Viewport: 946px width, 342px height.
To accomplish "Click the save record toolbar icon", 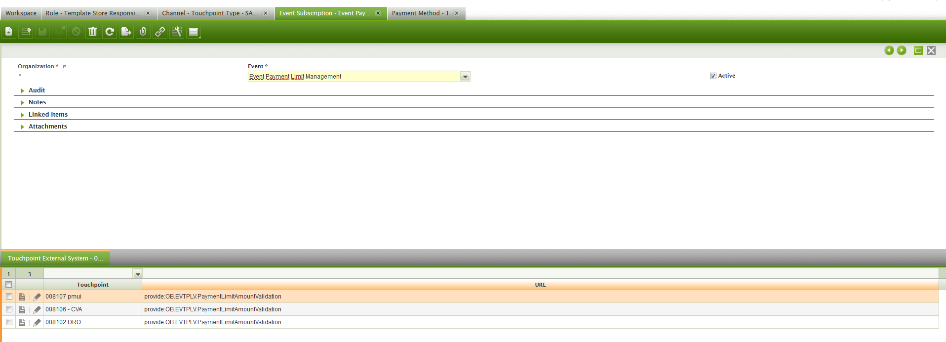I will coord(43,32).
